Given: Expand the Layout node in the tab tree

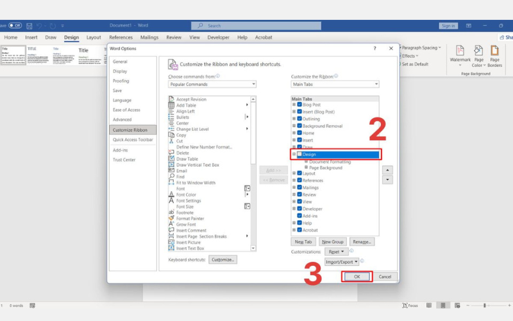Looking at the screenshot, I should 294,173.
